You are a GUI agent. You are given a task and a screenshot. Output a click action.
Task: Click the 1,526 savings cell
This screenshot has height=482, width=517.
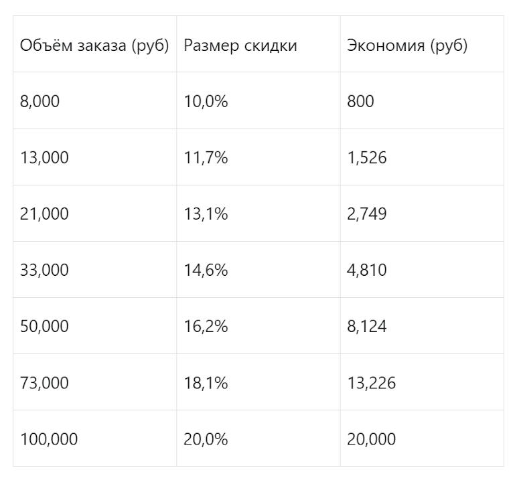coord(367,158)
